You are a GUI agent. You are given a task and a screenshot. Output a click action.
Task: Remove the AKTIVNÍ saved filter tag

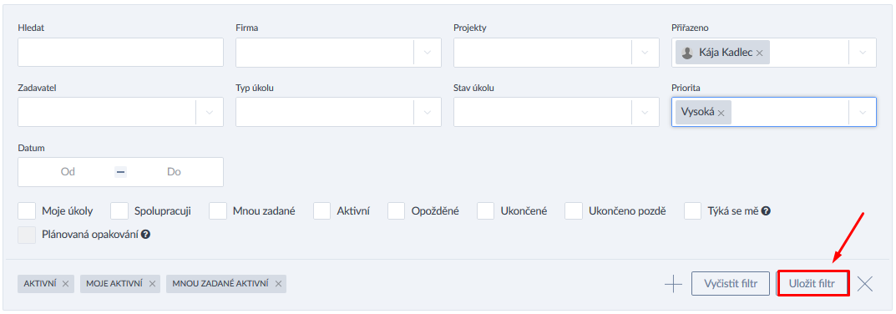pyautogui.click(x=65, y=284)
